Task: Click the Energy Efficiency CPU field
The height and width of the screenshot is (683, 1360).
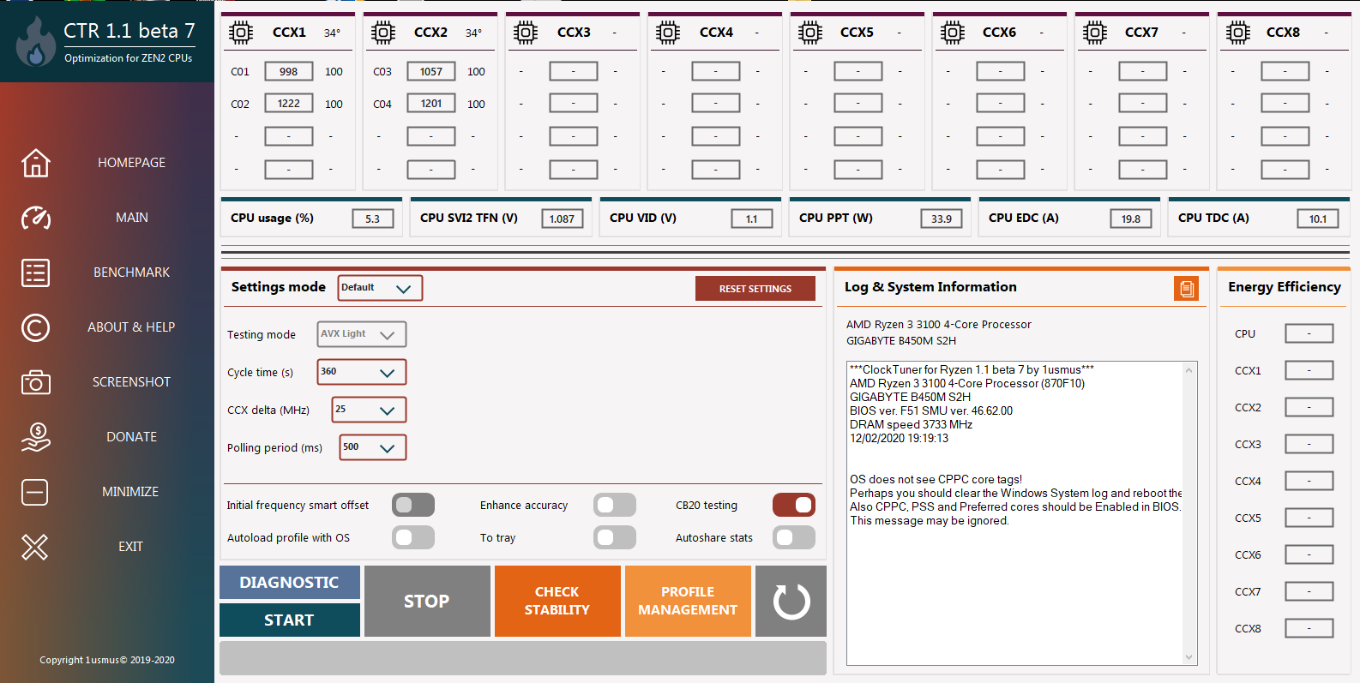Action: point(1309,333)
